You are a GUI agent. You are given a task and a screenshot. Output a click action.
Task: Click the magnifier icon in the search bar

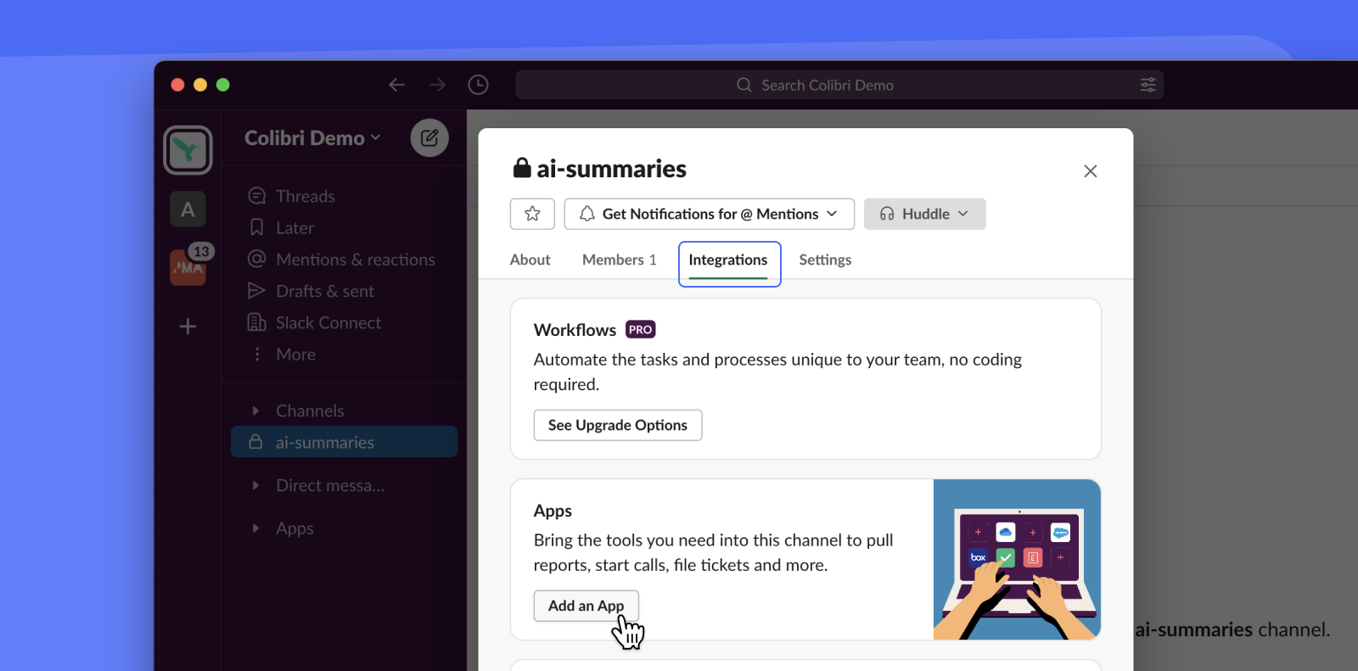click(744, 85)
